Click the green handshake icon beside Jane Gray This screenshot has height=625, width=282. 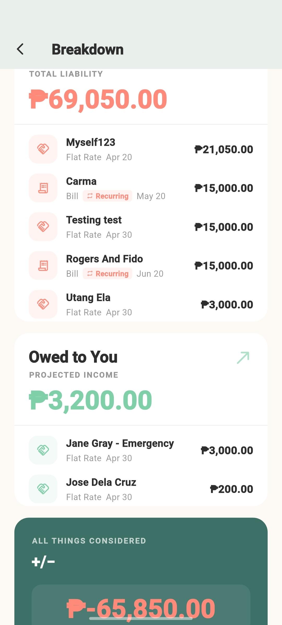(43, 450)
